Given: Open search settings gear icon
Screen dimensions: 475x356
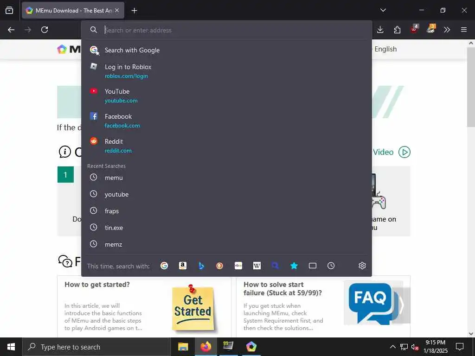Looking at the screenshot, I should click(362, 266).
